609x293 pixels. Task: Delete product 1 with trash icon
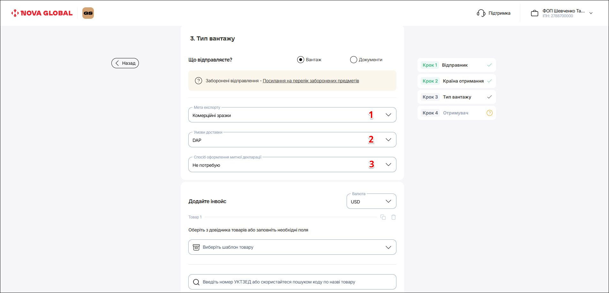[394, 217]
